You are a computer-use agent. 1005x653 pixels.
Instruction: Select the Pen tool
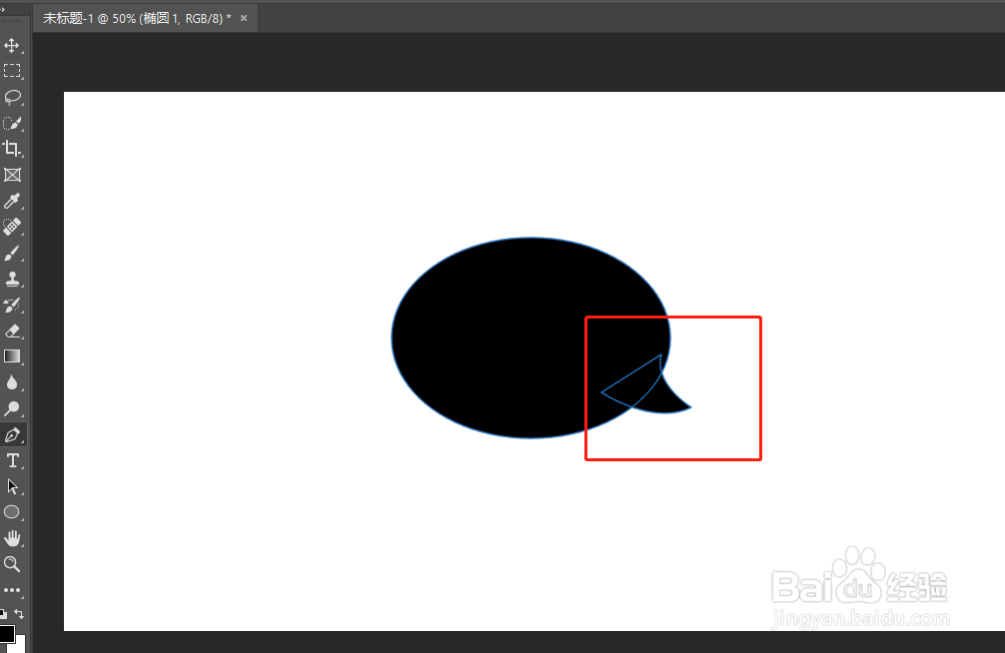point(12,435)
